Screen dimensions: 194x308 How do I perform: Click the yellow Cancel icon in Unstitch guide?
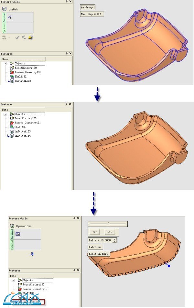coord(30,37)
